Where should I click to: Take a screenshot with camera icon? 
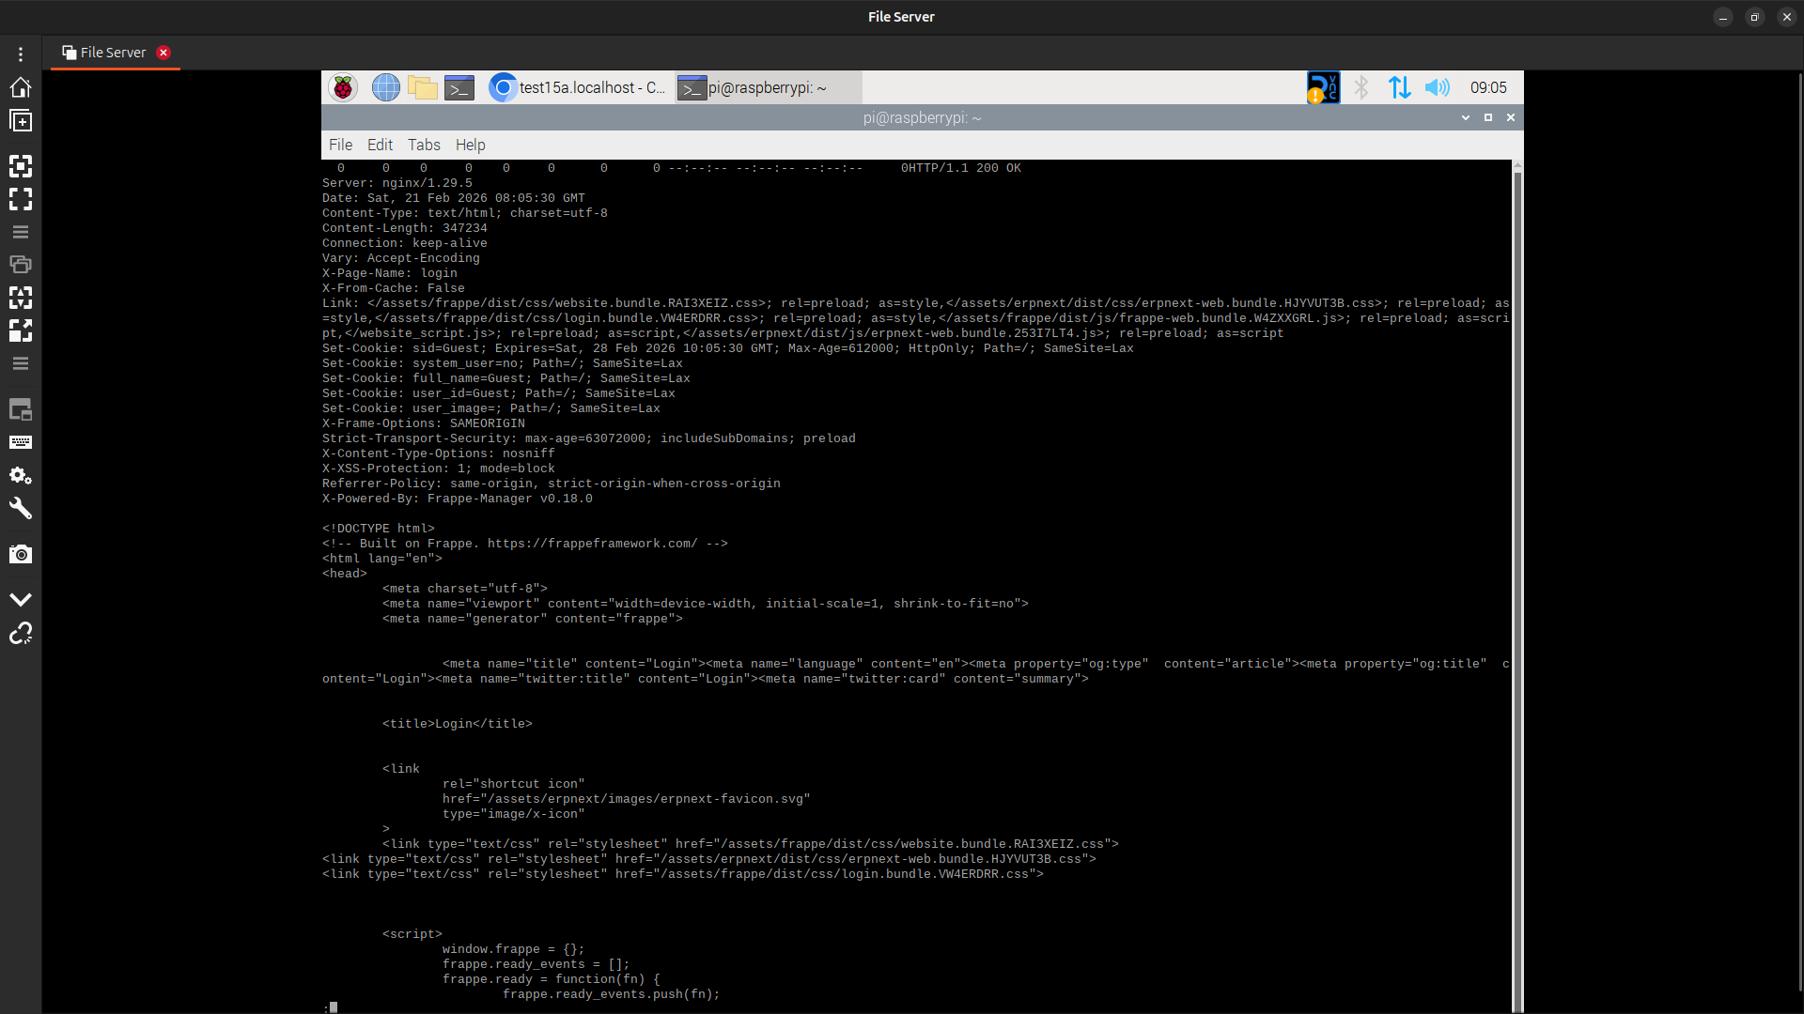tap(21, 554)
